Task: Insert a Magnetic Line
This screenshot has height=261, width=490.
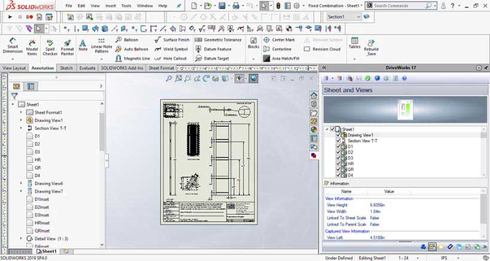Action: point(132,59)
